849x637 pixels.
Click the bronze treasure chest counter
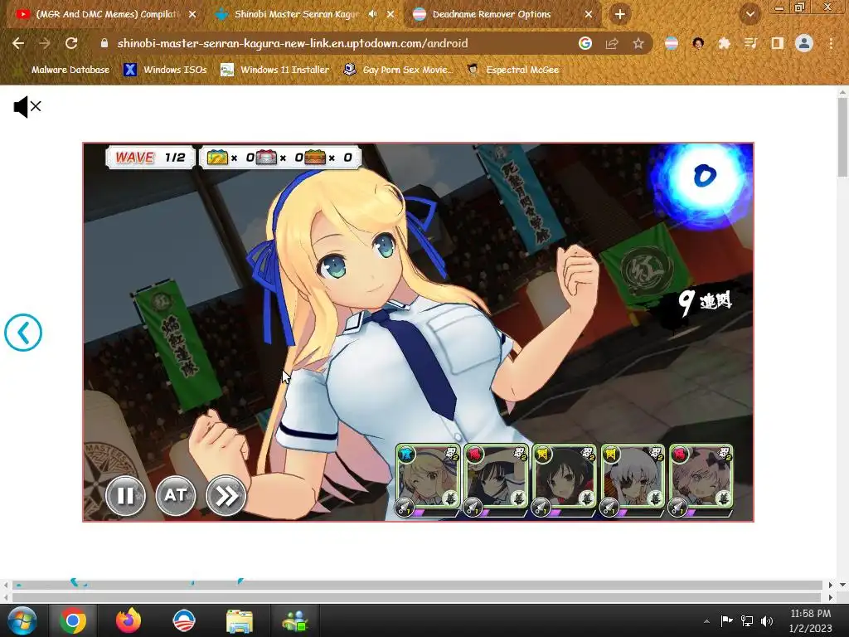tap(327, 158)
